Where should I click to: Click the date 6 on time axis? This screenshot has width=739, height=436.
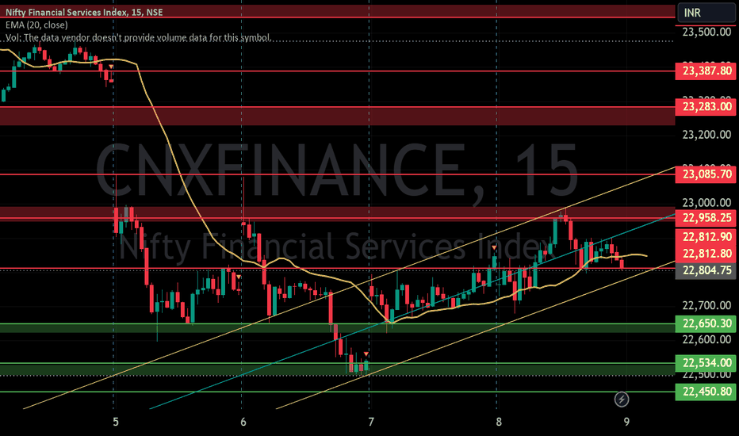click(243, 422)
